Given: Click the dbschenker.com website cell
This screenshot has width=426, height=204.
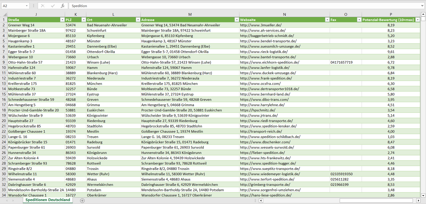Looking at the screenshot, I should click(265, 142).
